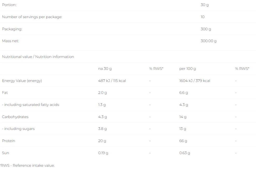Select the "300.00 g" net mass value
This screenshot has height=170, width=256.
(x=209, y=41)
